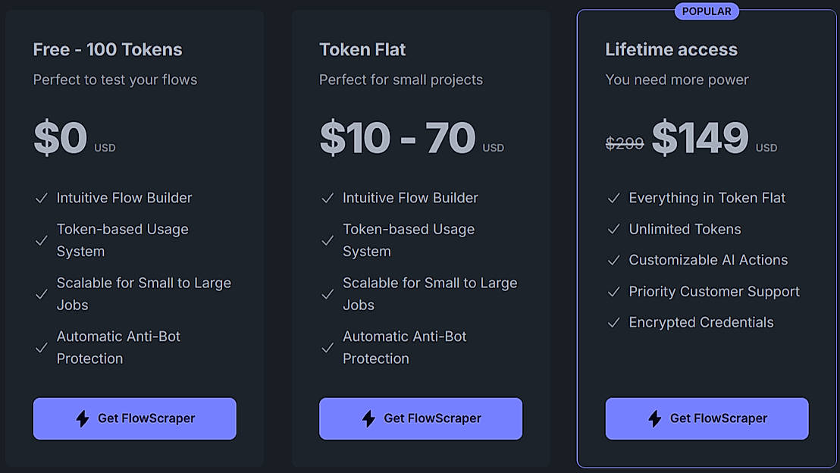
Task: Click Get FlowScraper button in Free plan
Action: (x=135, y=418)
